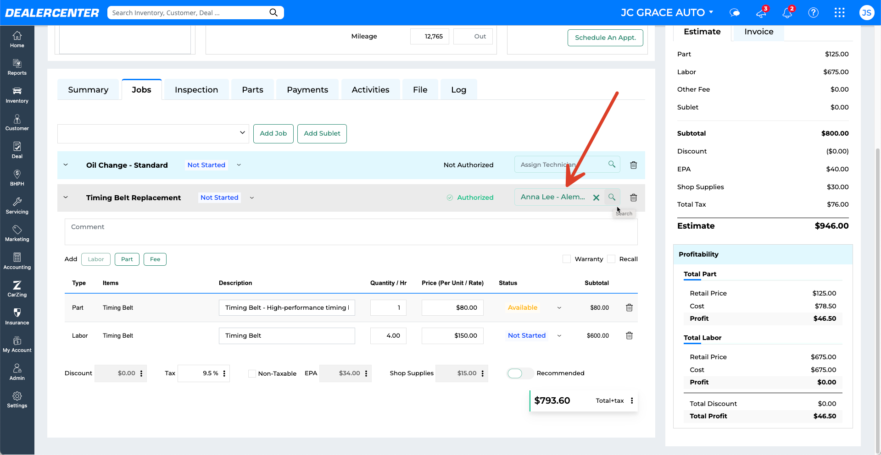Check the Non-Taxable checkbox
Viewport: 881px width, 455px height.
pos(252,373)
